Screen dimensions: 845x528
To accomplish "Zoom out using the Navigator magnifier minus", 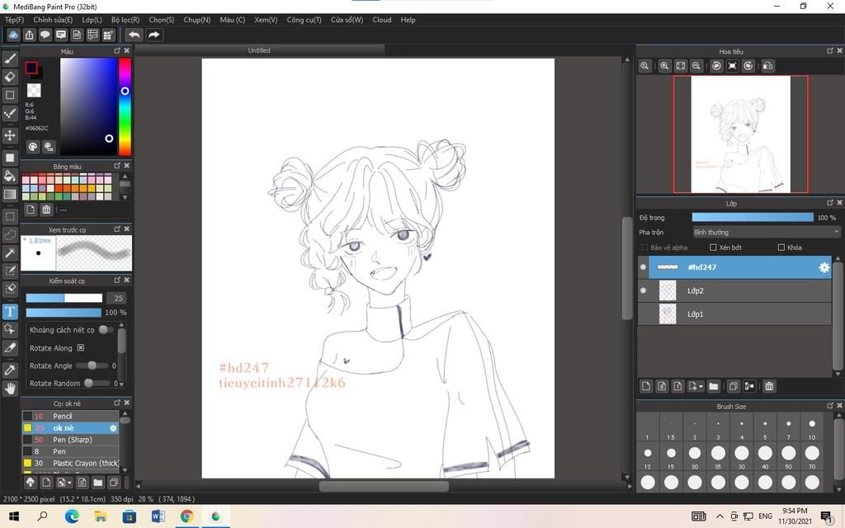I will tap(696, 66).
